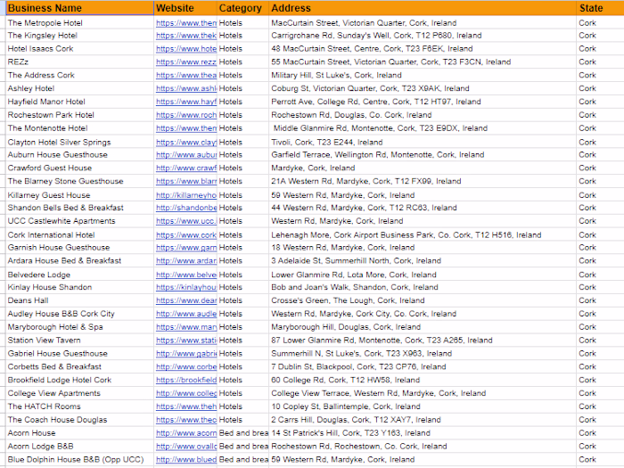Open Hayfield Manor Hotel website link

pos(186,102)
